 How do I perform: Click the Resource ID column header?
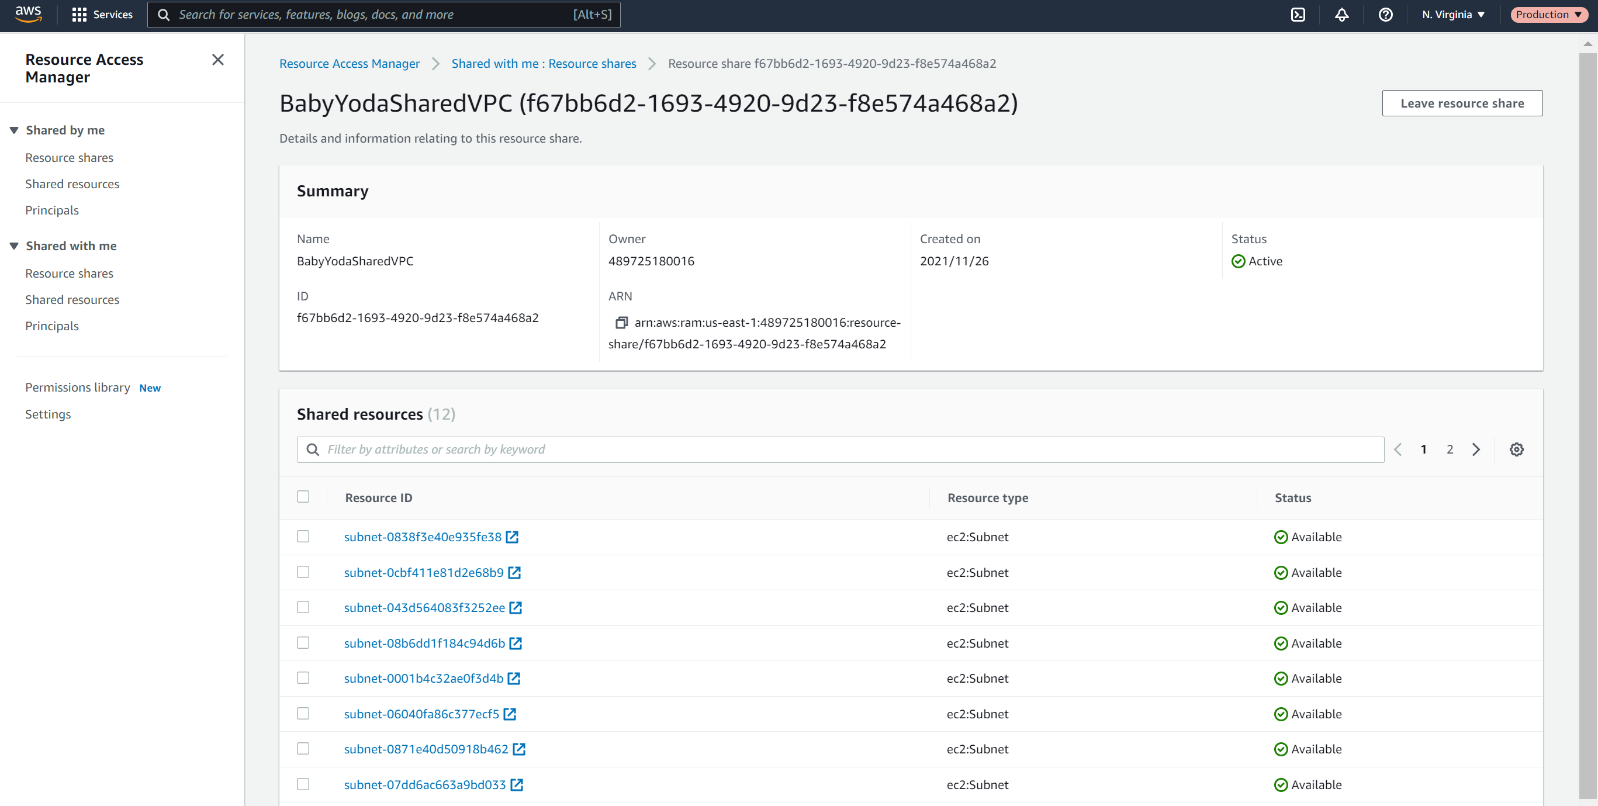click(378, 497)
